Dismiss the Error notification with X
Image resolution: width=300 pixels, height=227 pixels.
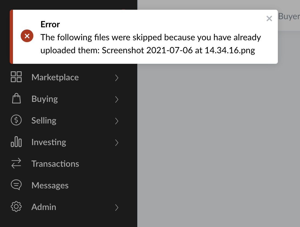[x=269, y=19]
